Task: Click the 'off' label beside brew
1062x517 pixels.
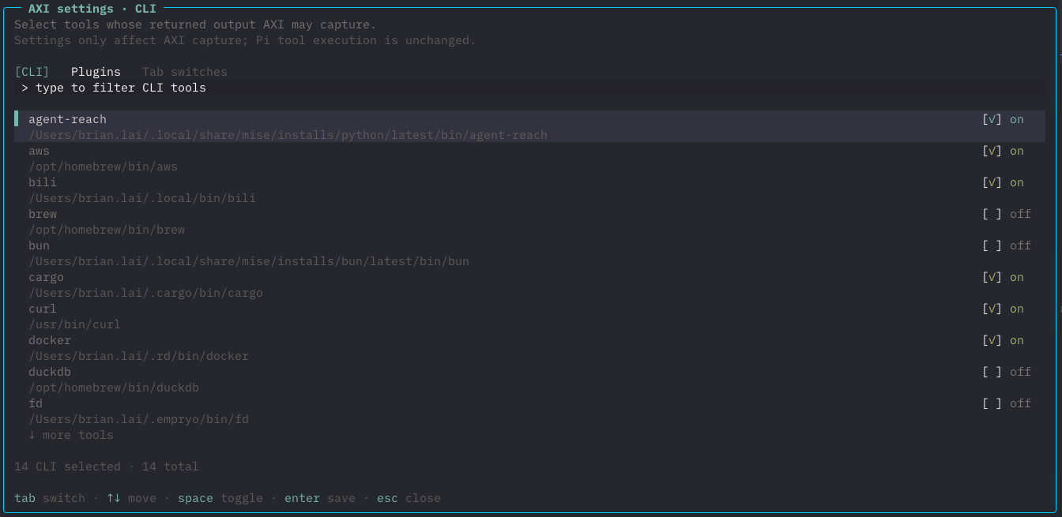Action: point(1020,214)
